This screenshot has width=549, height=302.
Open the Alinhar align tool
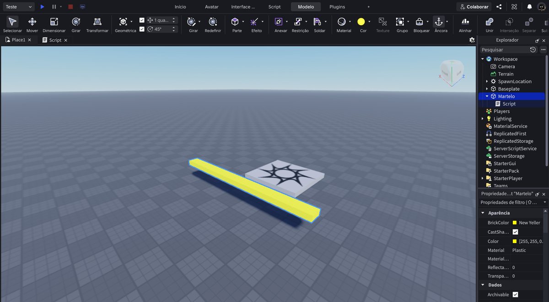click(465, 25)
